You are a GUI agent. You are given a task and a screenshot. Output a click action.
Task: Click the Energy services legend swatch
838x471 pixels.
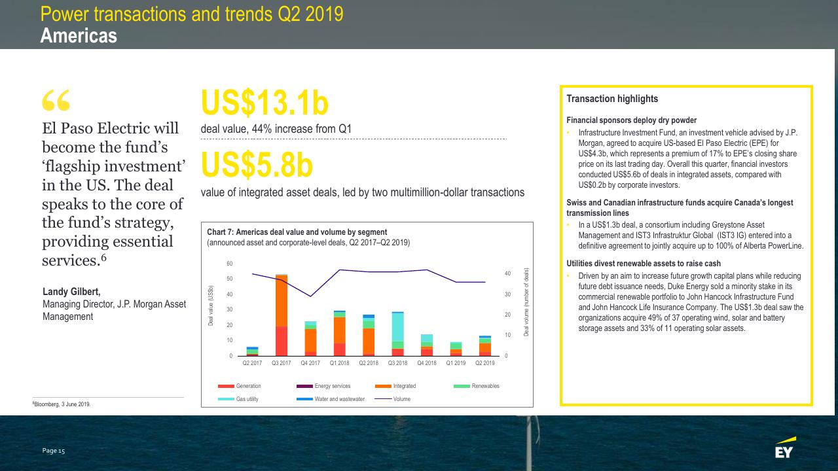pyautogui.click(x=304, y=386)
